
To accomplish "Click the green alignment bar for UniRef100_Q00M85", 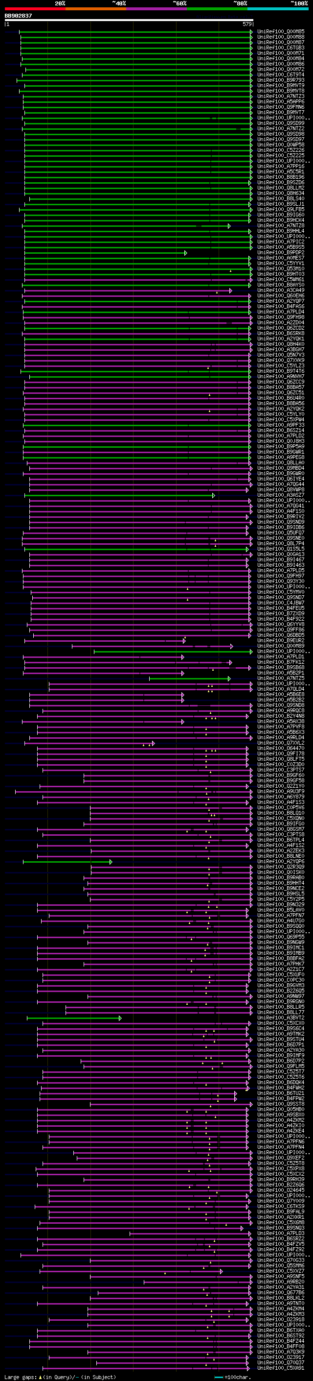I will click(x=136, y=32).
